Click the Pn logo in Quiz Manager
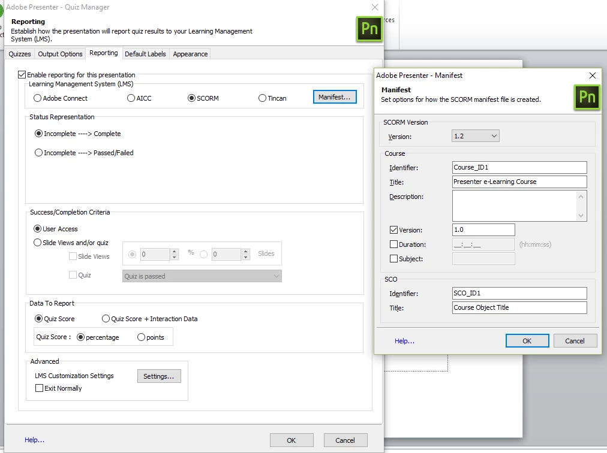Image resolution: width=607 pixels, height=453 pixels. [369, 29]
